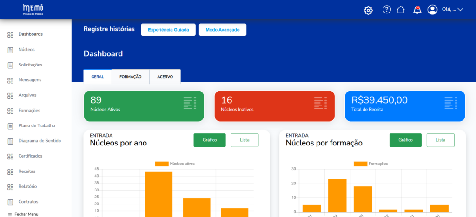Open Plano de Trabalho in sidebar
Screen dimensions: 476x217
(x=36, y=125)
